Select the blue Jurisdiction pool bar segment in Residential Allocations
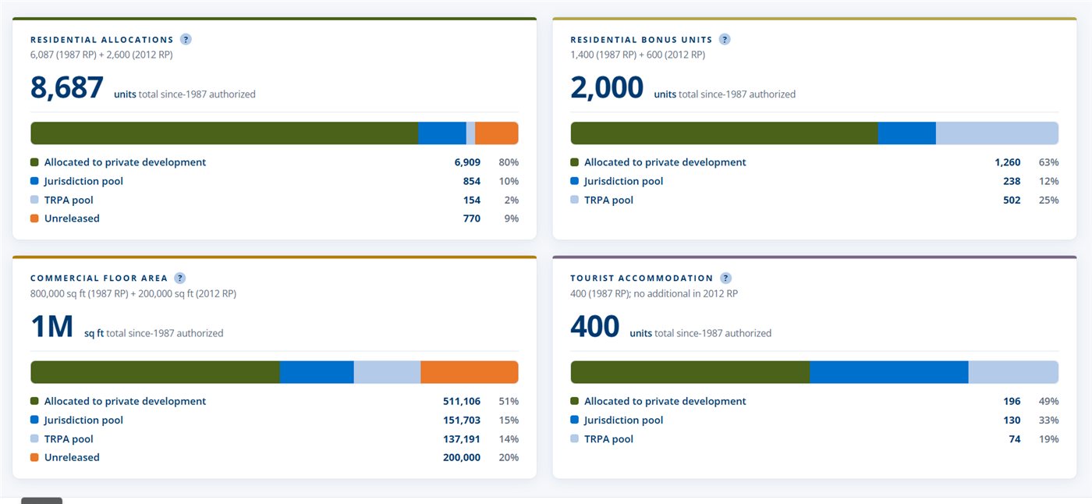 442,133
